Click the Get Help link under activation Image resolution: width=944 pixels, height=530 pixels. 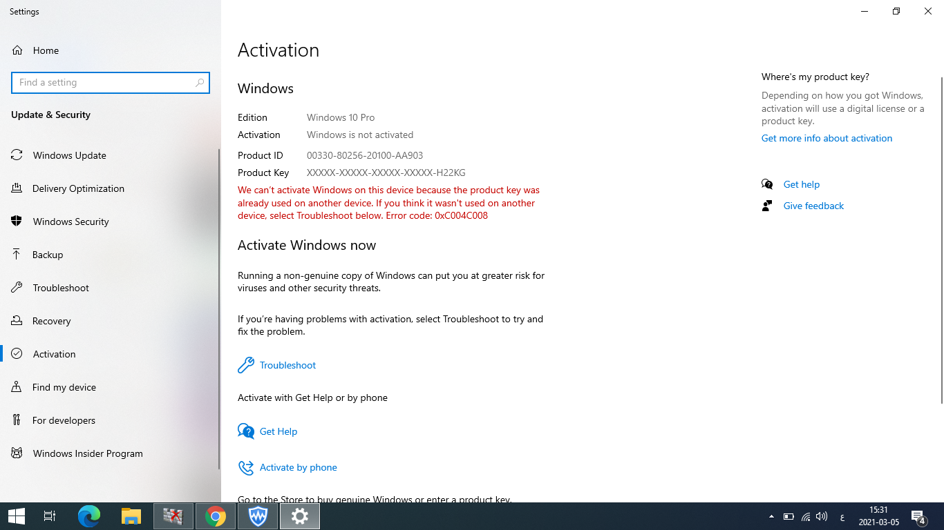279,431
